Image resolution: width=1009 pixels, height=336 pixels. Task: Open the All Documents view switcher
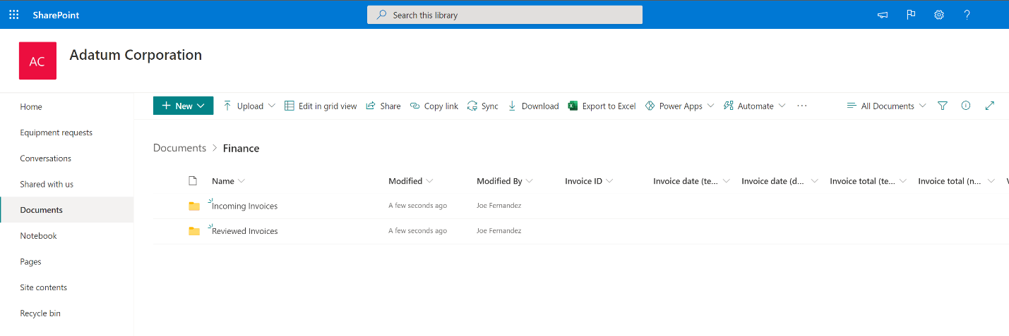[x=886, y=106]
